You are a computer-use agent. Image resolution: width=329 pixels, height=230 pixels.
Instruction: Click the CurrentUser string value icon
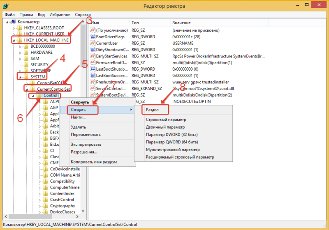93,43
